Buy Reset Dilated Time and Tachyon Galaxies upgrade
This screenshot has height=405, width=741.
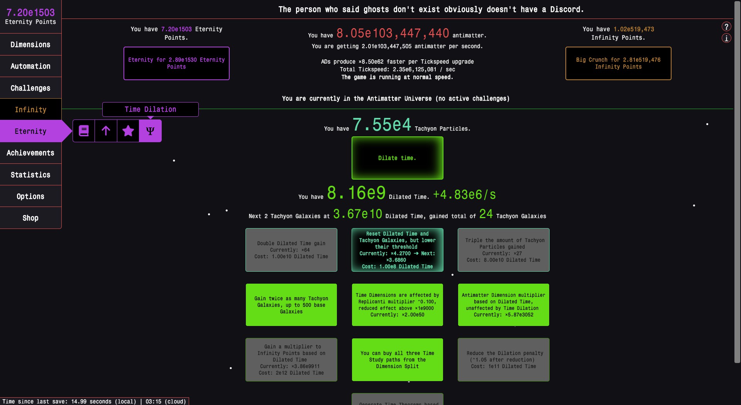click(398, 250)
